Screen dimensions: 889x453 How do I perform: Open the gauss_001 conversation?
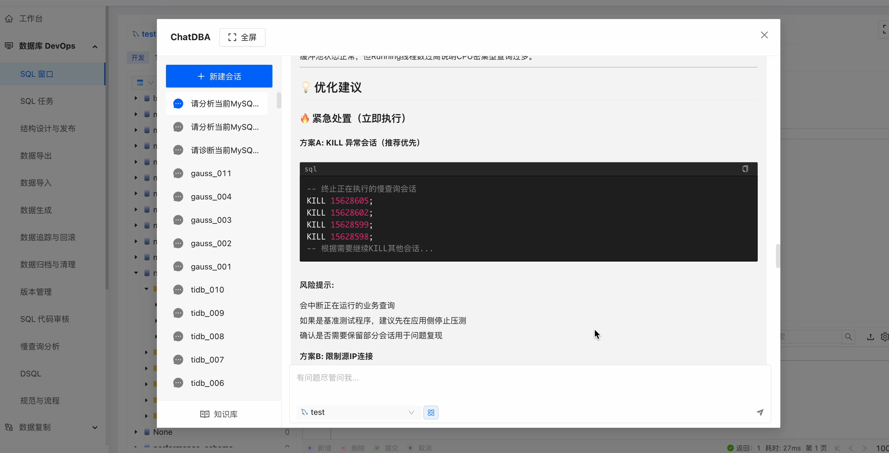click(217, 267)
